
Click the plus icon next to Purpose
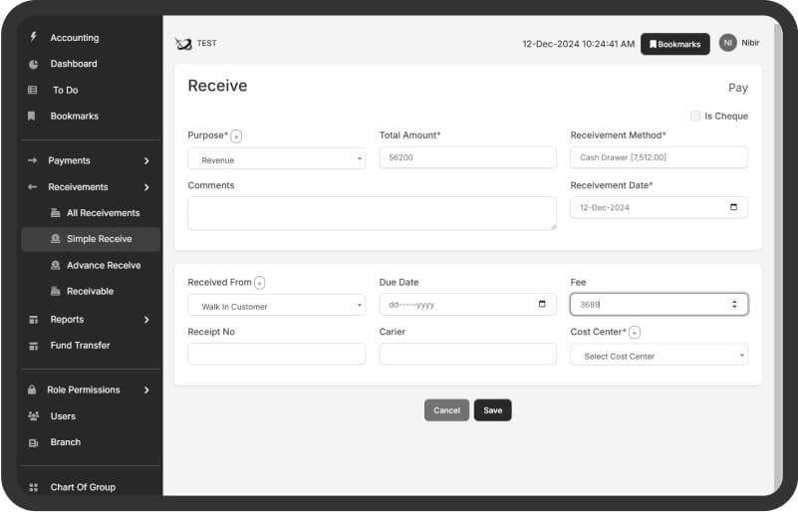pyautogui.click(x=236, y=136)
